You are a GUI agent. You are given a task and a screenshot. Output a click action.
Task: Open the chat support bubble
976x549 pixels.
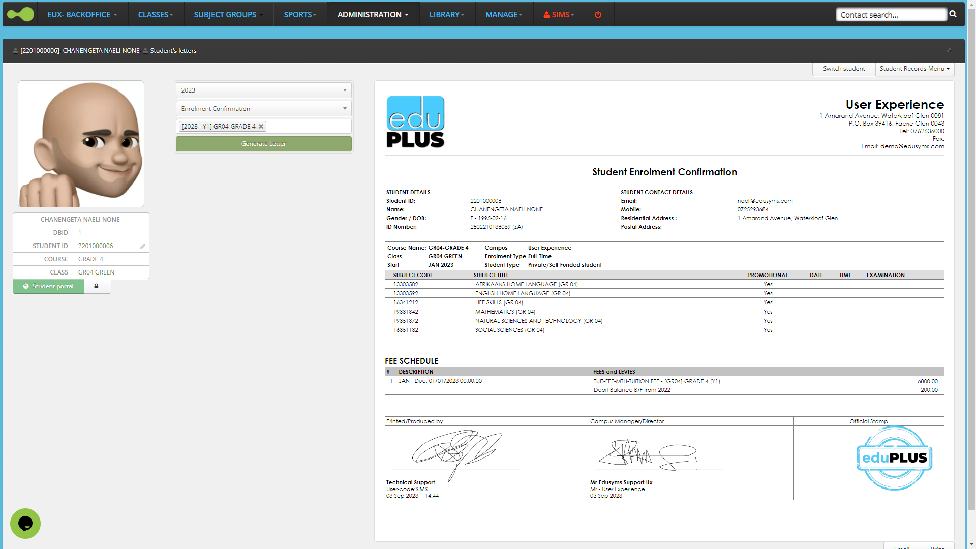(x=25, y=523)
